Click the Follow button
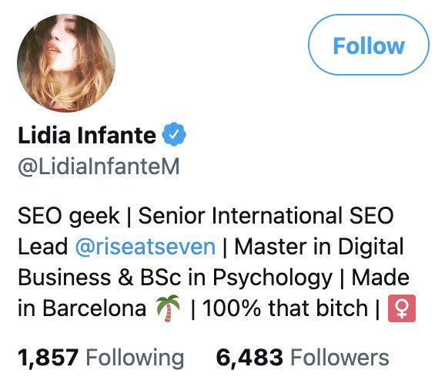The width and height of the screenshot is (445, 387). pos(369,45)
